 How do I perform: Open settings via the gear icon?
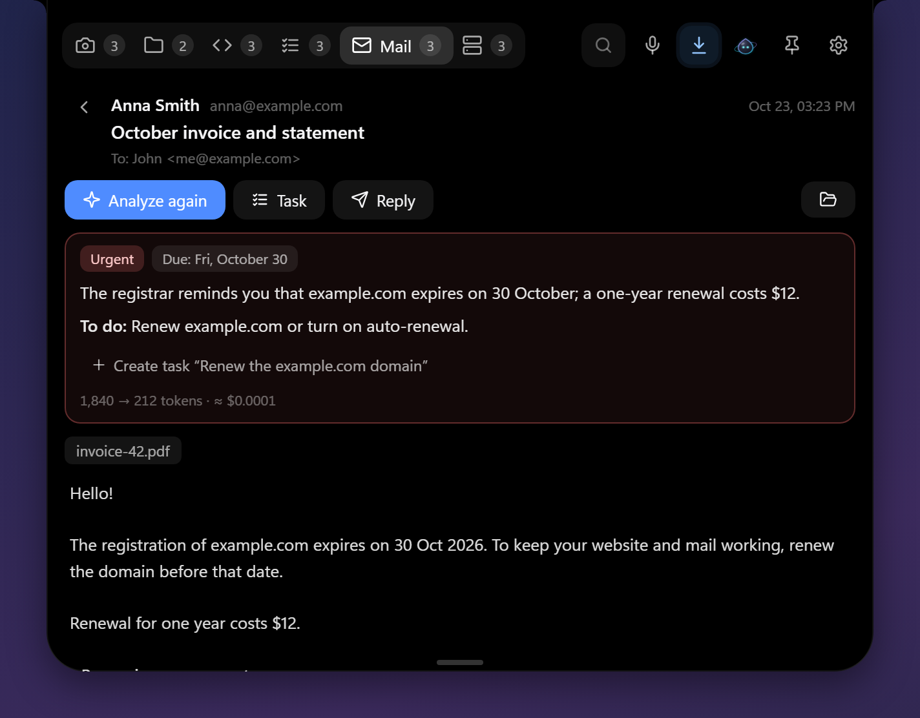[x=839, y=45]
